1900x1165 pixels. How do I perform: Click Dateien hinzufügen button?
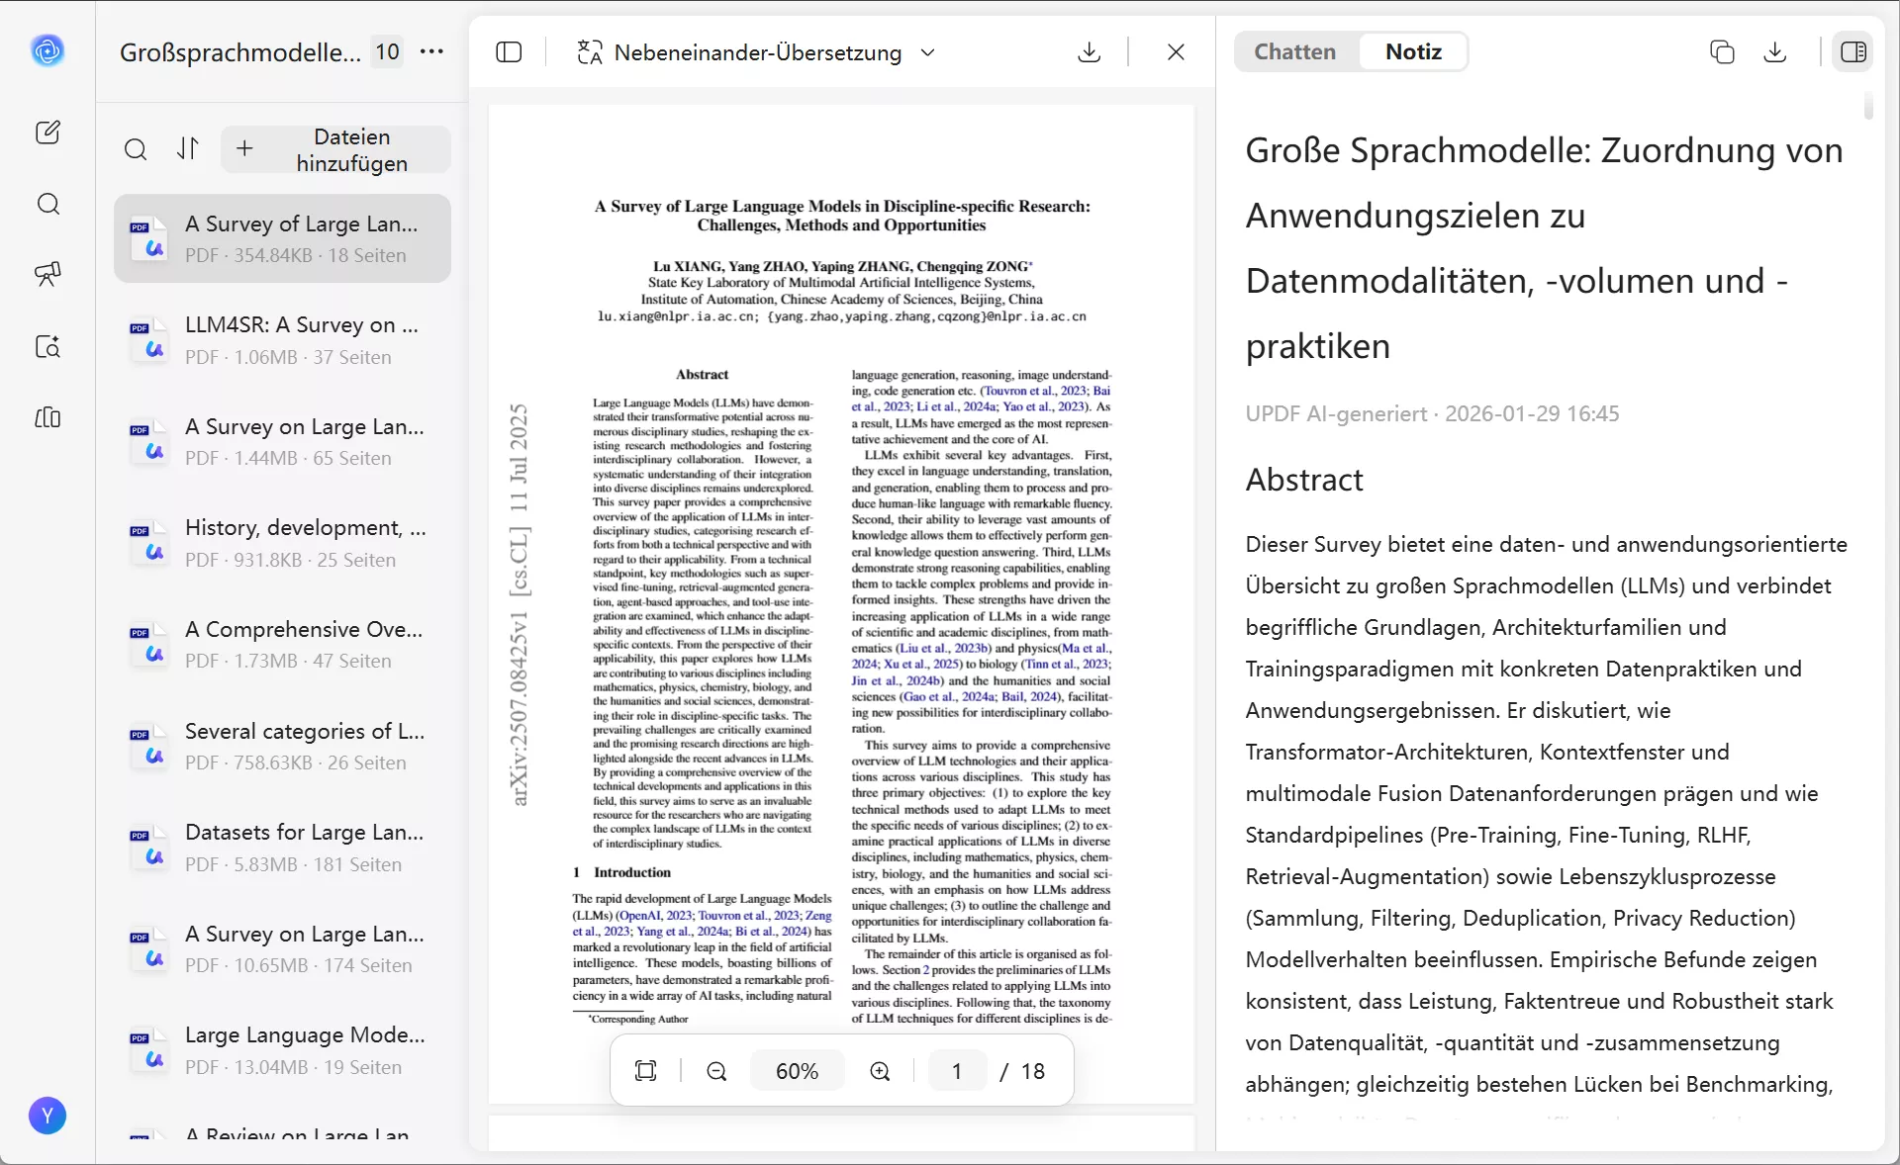[334, 149]
